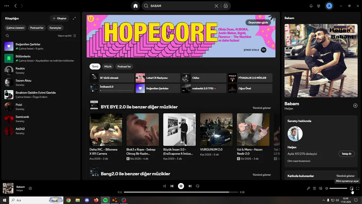Open the three-dot app menu

click(7, 6)
